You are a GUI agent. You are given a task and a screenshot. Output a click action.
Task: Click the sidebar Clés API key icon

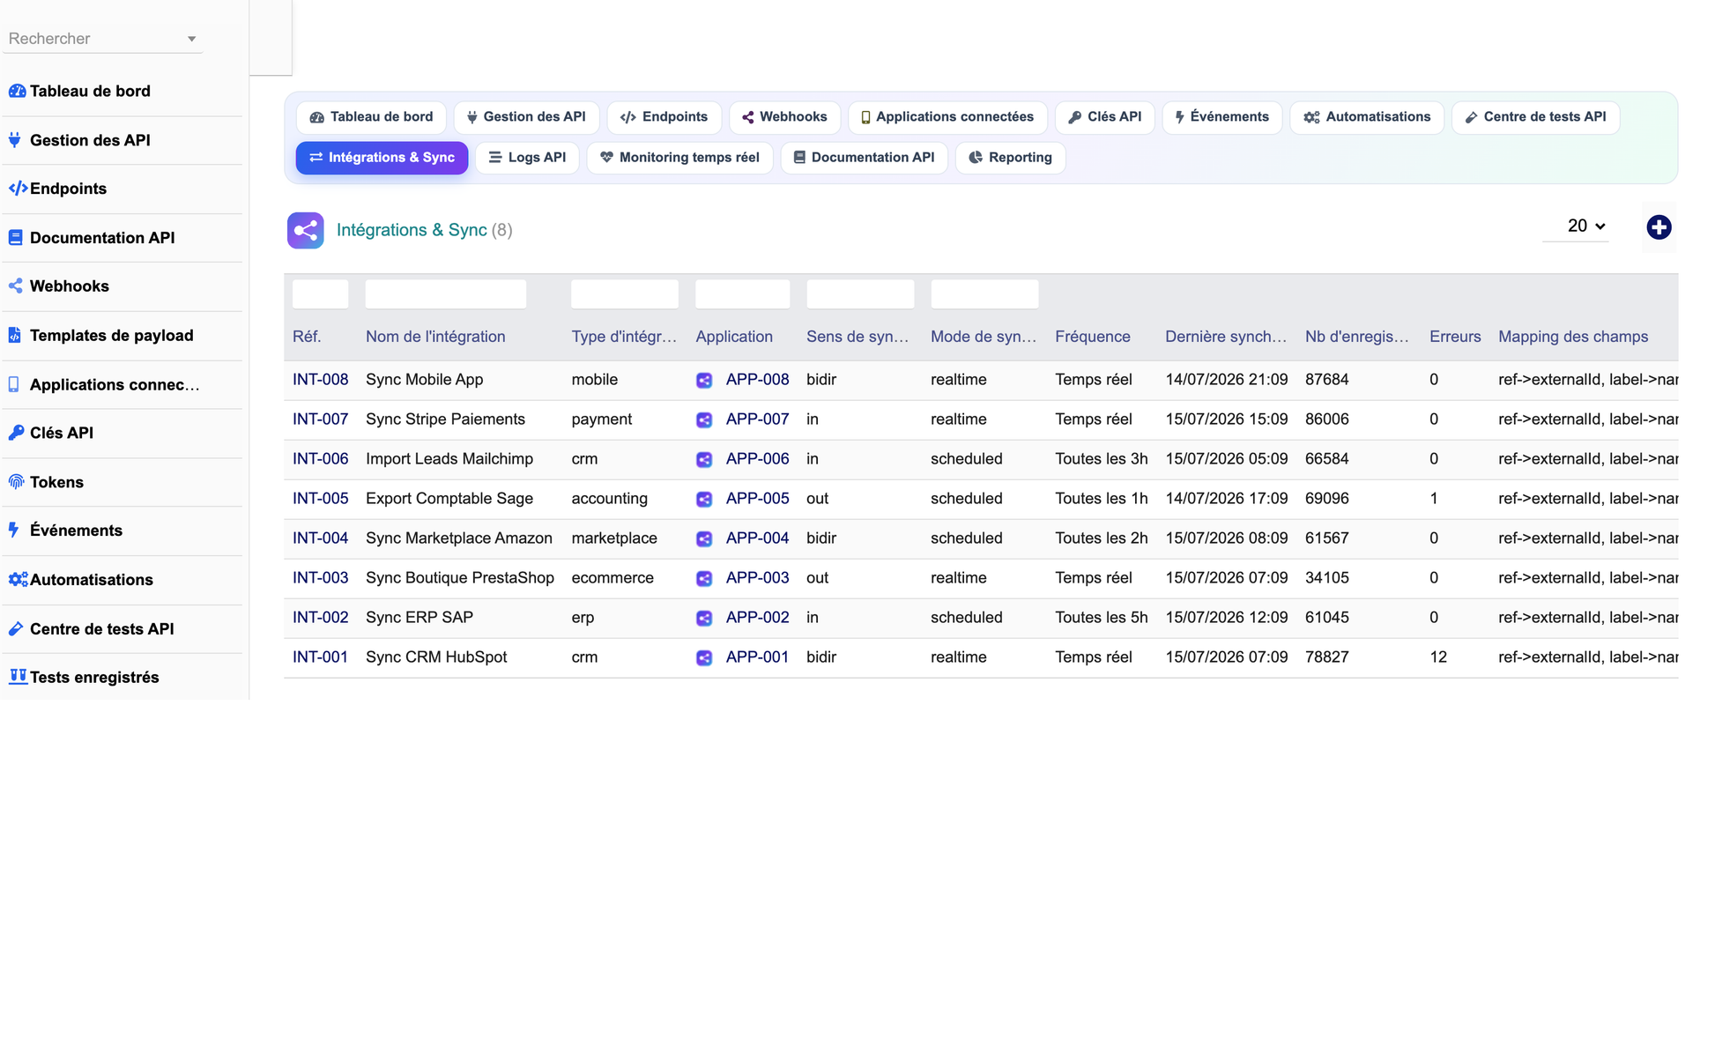(x=16, y=433)
